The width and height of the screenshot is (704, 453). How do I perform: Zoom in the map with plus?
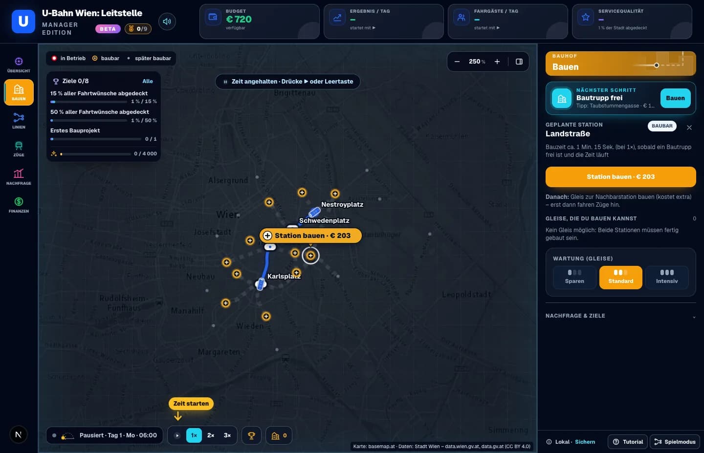(x=497, y=62)
